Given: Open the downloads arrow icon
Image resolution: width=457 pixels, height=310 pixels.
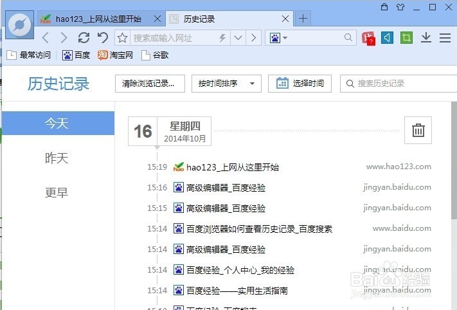Looking at the screenshot, I should click(x=426, y=37).
